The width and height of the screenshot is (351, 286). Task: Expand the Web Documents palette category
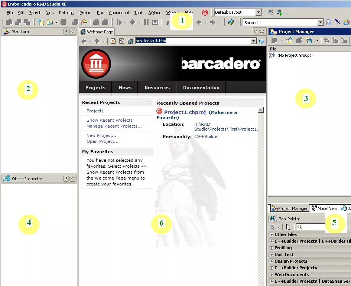coord(272,275)
